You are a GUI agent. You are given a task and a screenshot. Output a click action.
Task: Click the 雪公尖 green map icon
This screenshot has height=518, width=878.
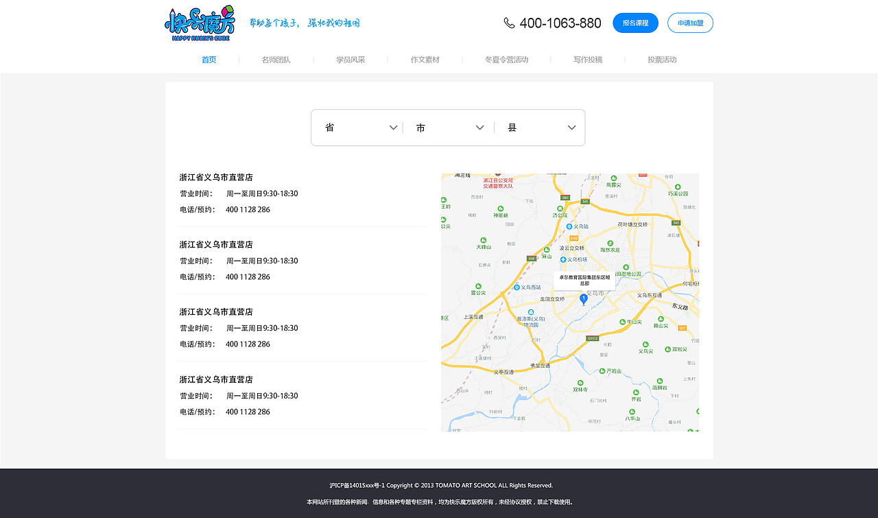[478, 285]
